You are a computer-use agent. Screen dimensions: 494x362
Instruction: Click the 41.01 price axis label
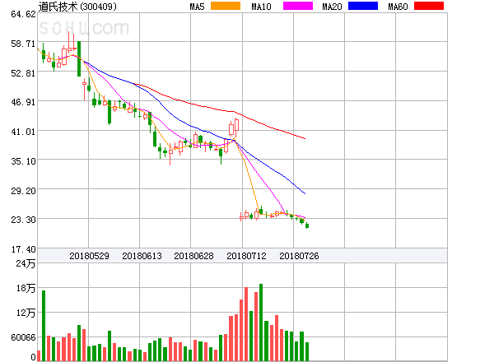pos(23,132)
